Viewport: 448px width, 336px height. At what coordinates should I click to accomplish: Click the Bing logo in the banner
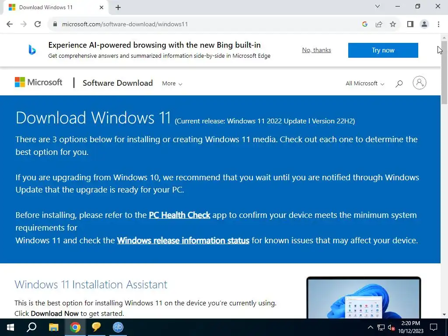(x=32, y=50)
